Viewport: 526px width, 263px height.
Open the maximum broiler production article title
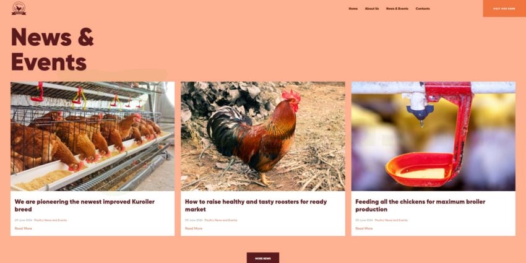[420, 205]
